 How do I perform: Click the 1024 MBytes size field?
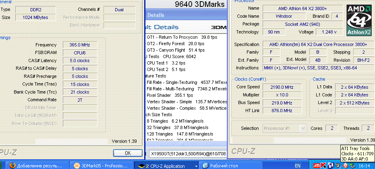point(35,17)
